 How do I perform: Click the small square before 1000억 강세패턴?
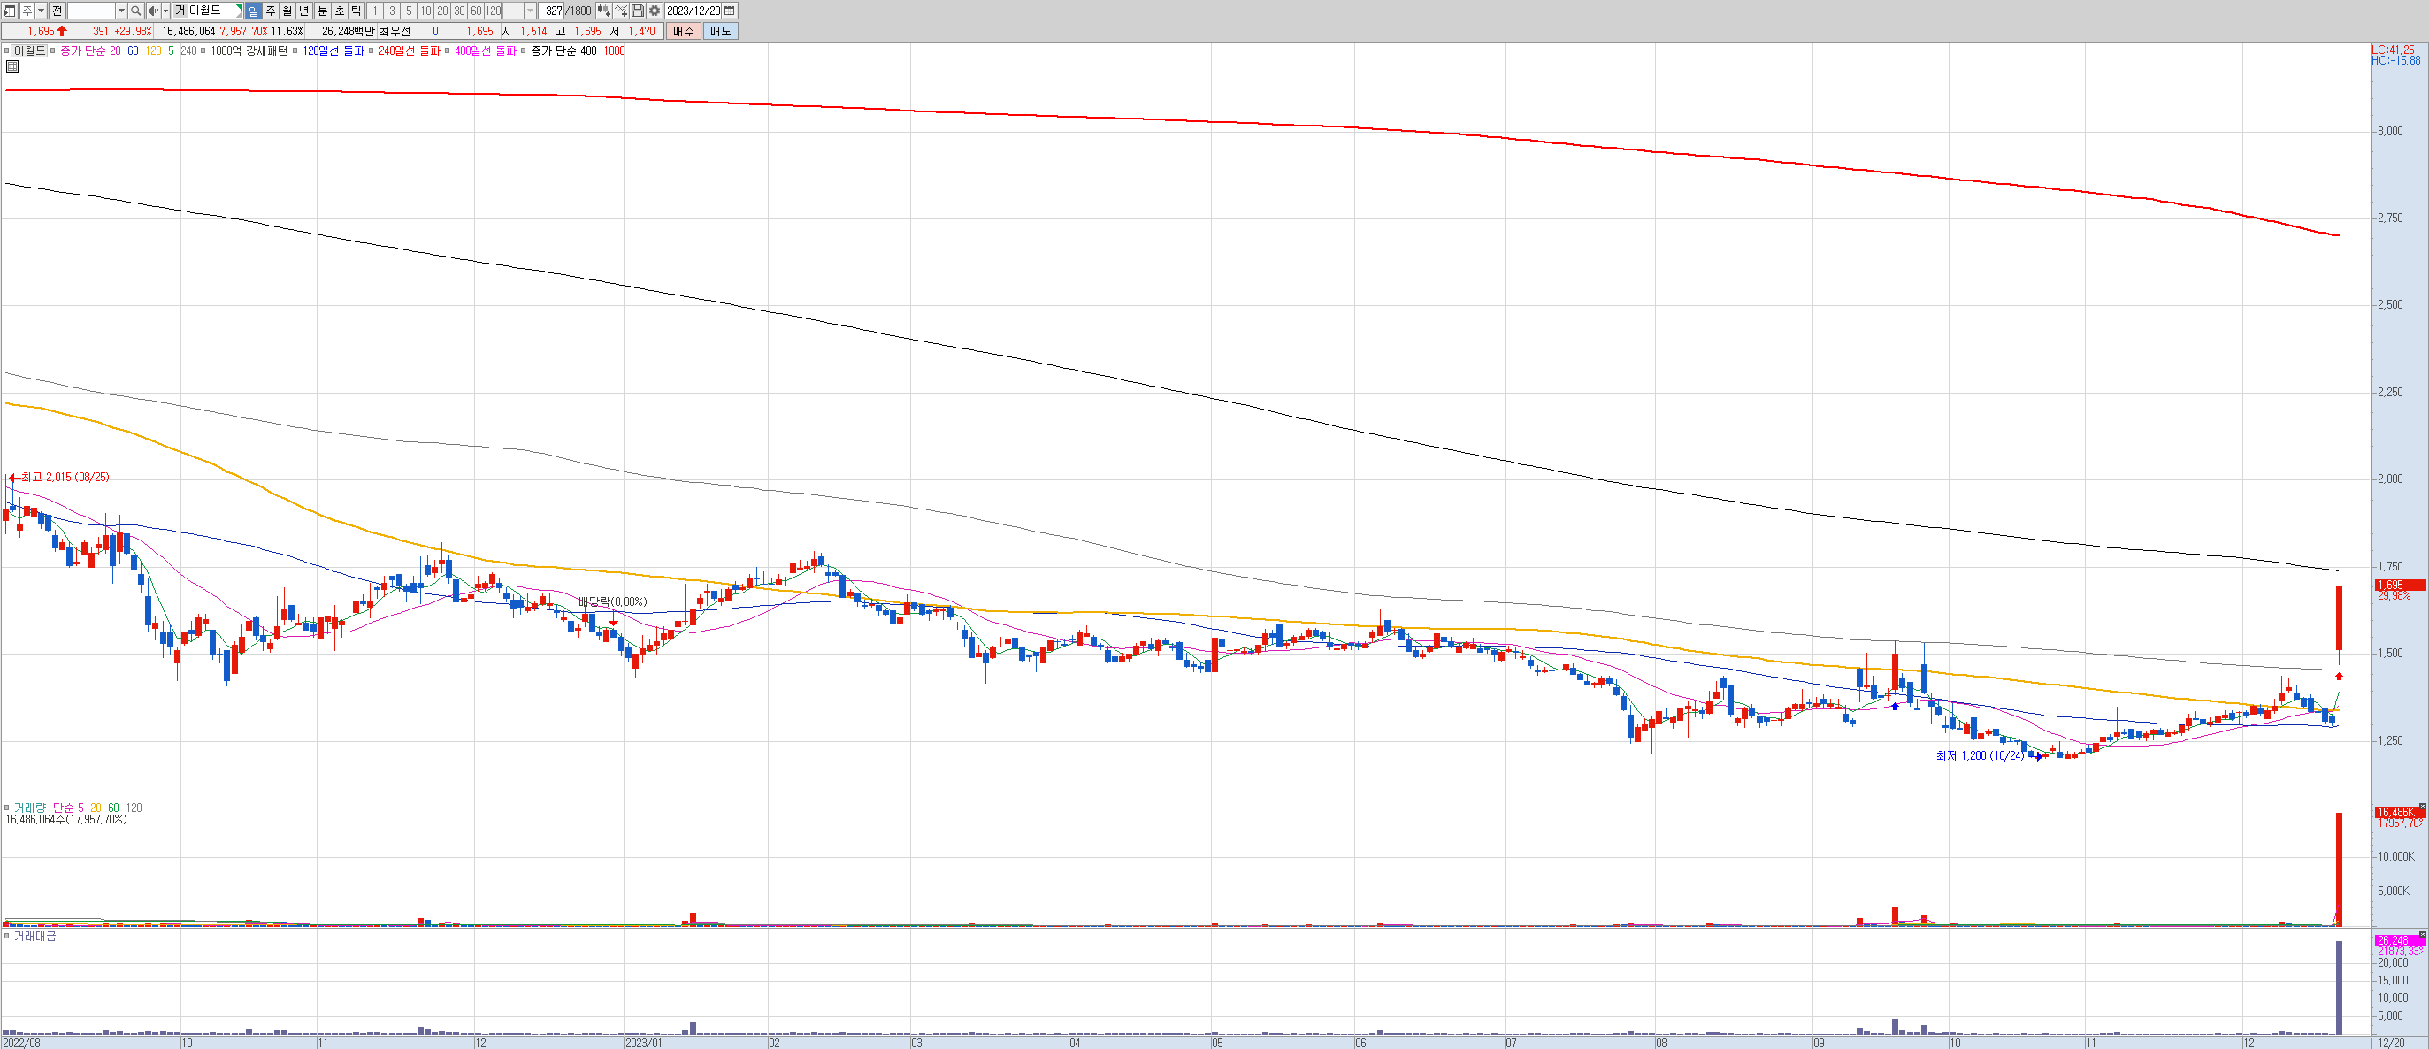203,51
